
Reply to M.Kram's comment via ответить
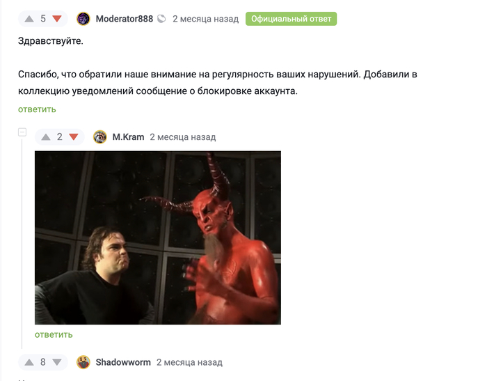click(54, 335)
